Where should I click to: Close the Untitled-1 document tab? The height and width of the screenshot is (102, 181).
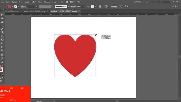click(x=79, y=11)
